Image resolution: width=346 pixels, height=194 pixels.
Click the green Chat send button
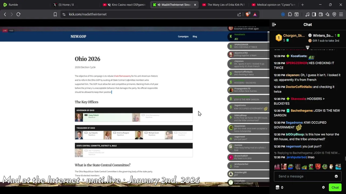click(x=335, y=188)
